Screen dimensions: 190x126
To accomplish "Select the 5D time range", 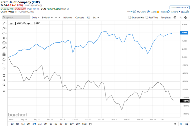I will tap(17, 124).
